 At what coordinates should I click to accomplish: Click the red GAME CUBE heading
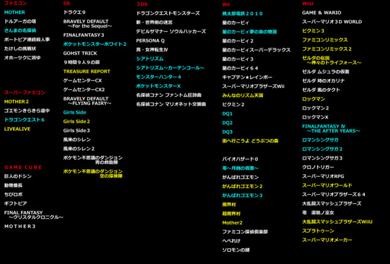tap(23, 167)
